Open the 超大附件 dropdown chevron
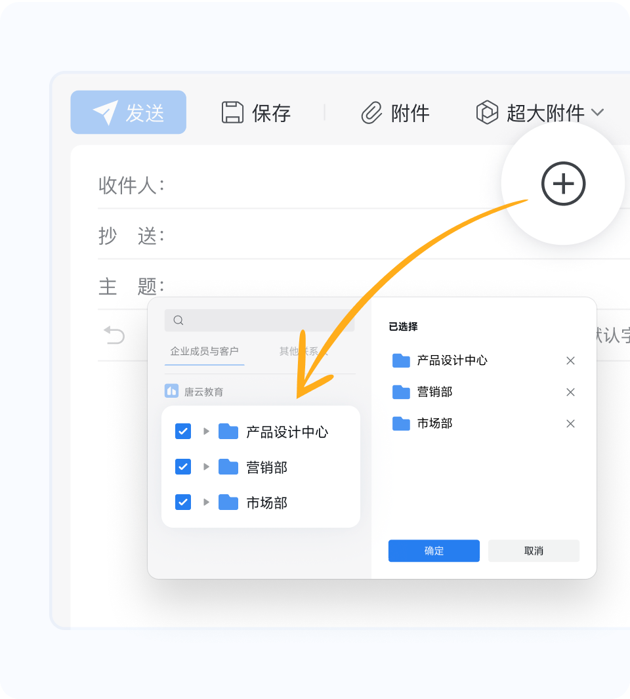 (x=598, y=112)
